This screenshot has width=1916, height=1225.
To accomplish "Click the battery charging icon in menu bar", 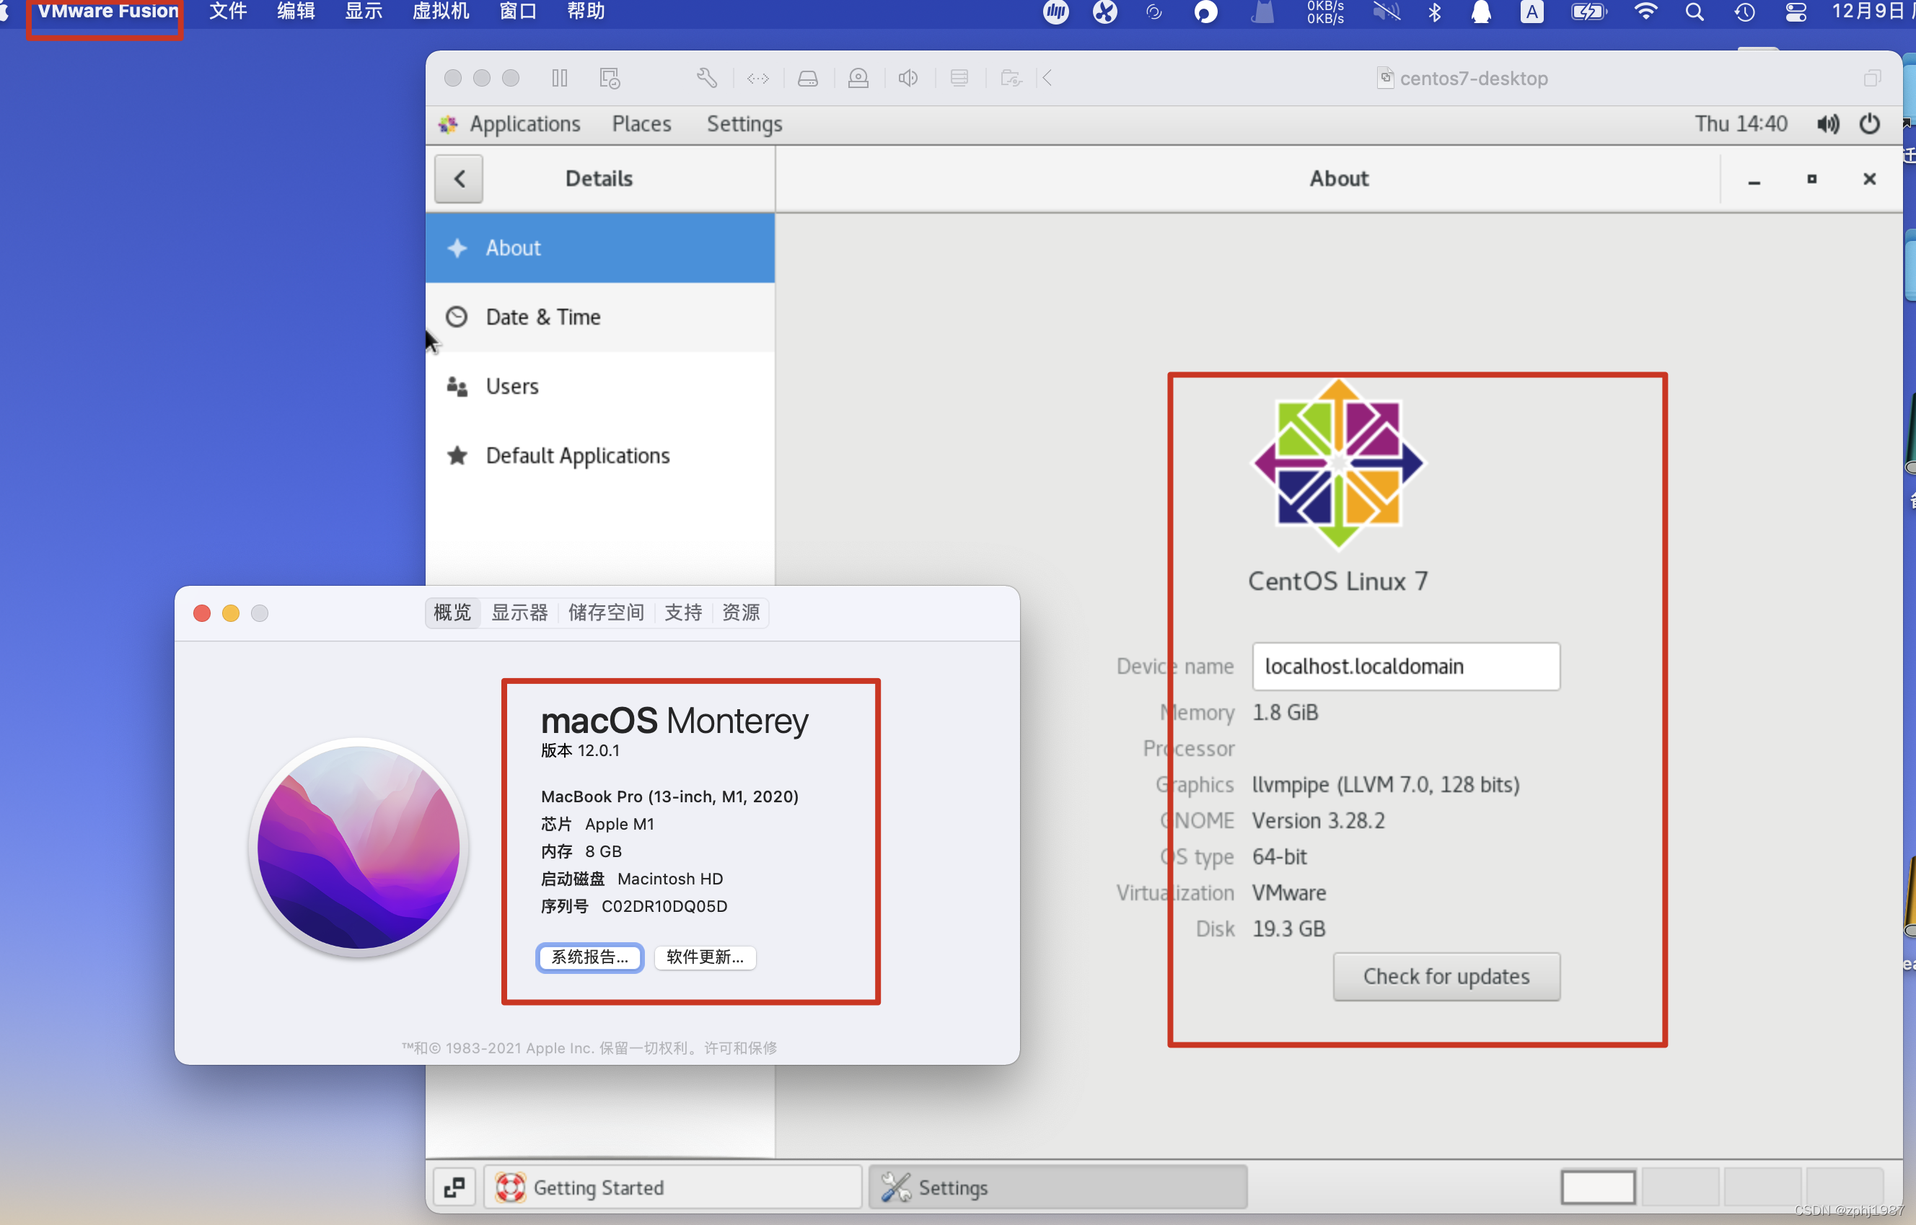I will point(1589,11).
